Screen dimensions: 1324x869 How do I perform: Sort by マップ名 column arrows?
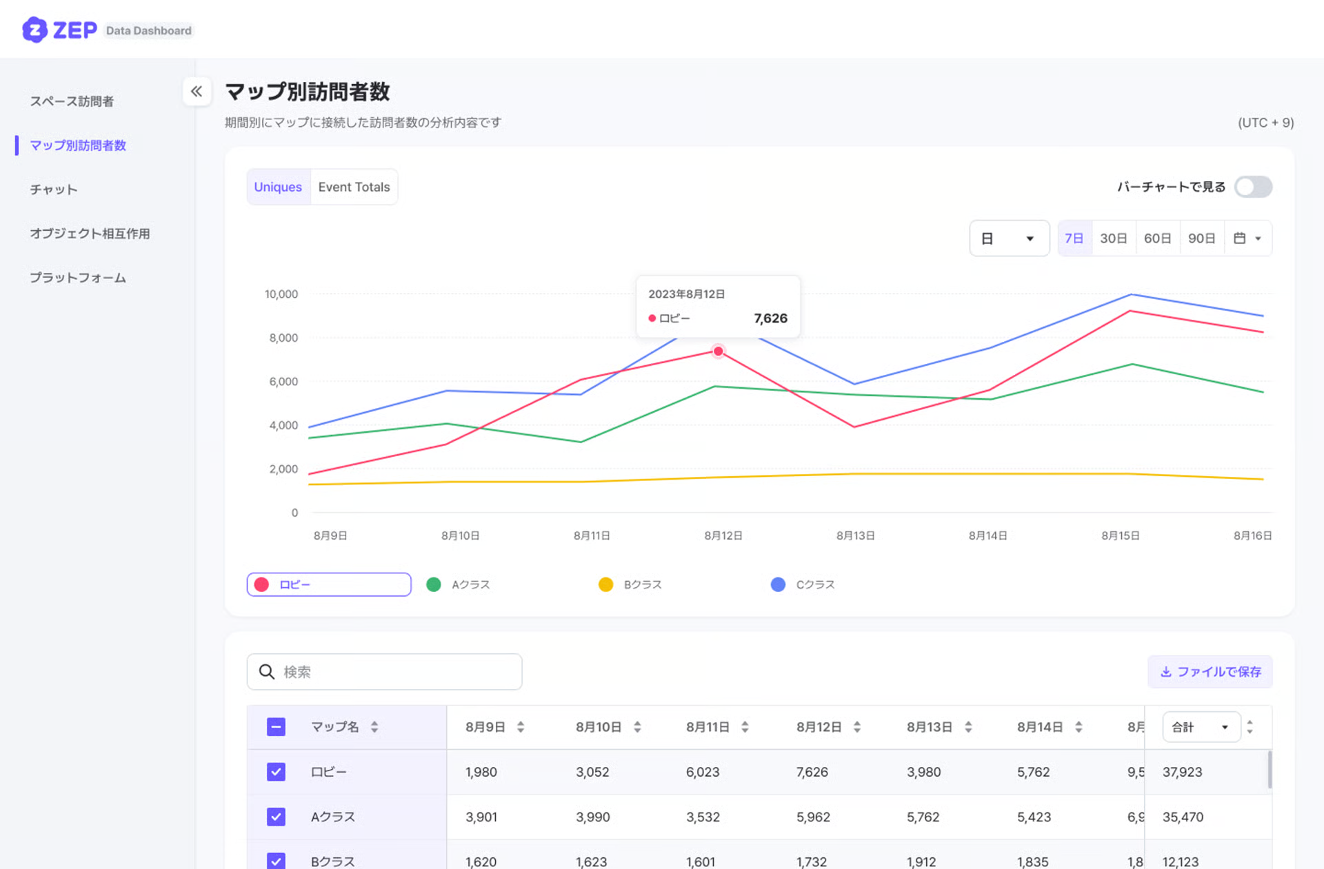tap(374, 727)
